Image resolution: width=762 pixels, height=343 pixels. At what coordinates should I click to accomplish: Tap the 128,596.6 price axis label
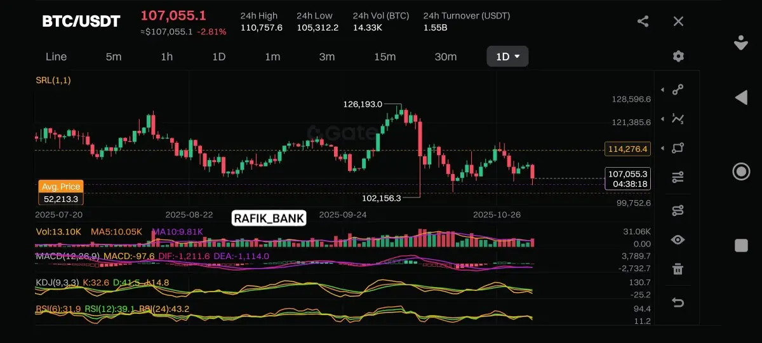coord(631,100)
